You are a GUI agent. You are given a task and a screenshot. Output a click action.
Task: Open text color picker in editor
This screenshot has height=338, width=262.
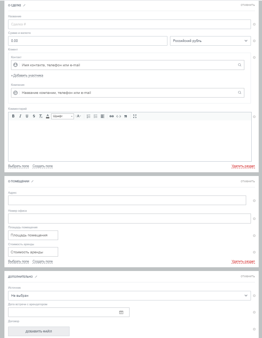point(47,116)
